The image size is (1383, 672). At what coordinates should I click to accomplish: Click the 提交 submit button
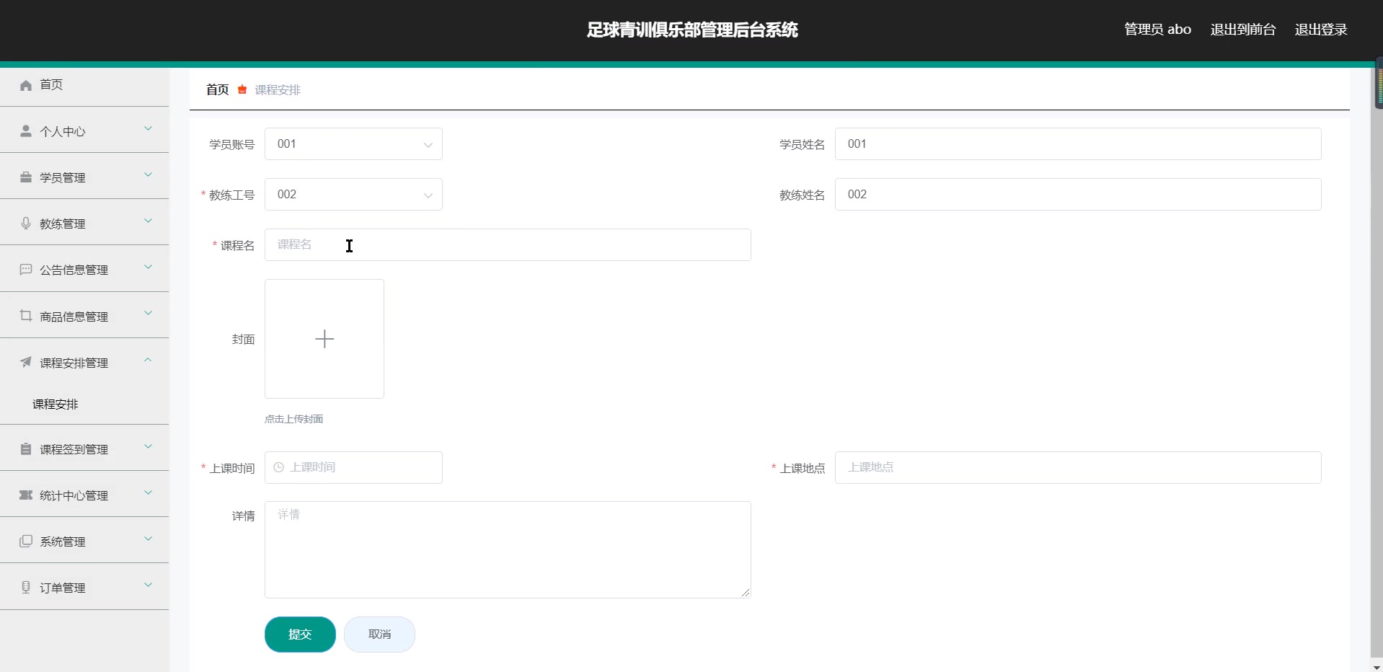click(300, 635)
